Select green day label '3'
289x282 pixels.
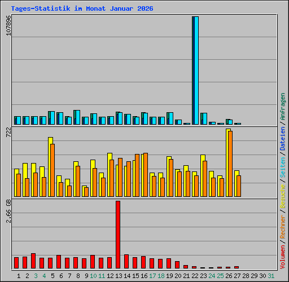[x=36, y=276]
